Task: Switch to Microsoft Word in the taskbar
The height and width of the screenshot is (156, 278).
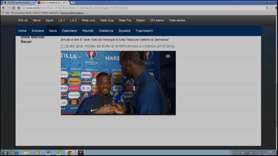Action: pyautogui.click(x=48, y=153)
